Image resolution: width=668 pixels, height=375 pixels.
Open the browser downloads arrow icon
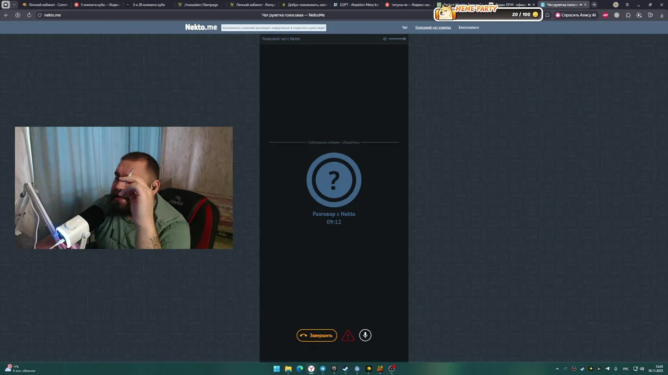662,15
